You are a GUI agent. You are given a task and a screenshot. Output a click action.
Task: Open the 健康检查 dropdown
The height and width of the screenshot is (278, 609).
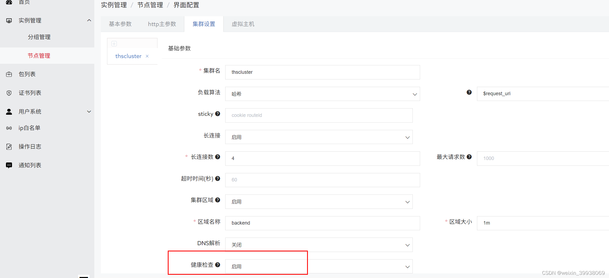point(319,266)
